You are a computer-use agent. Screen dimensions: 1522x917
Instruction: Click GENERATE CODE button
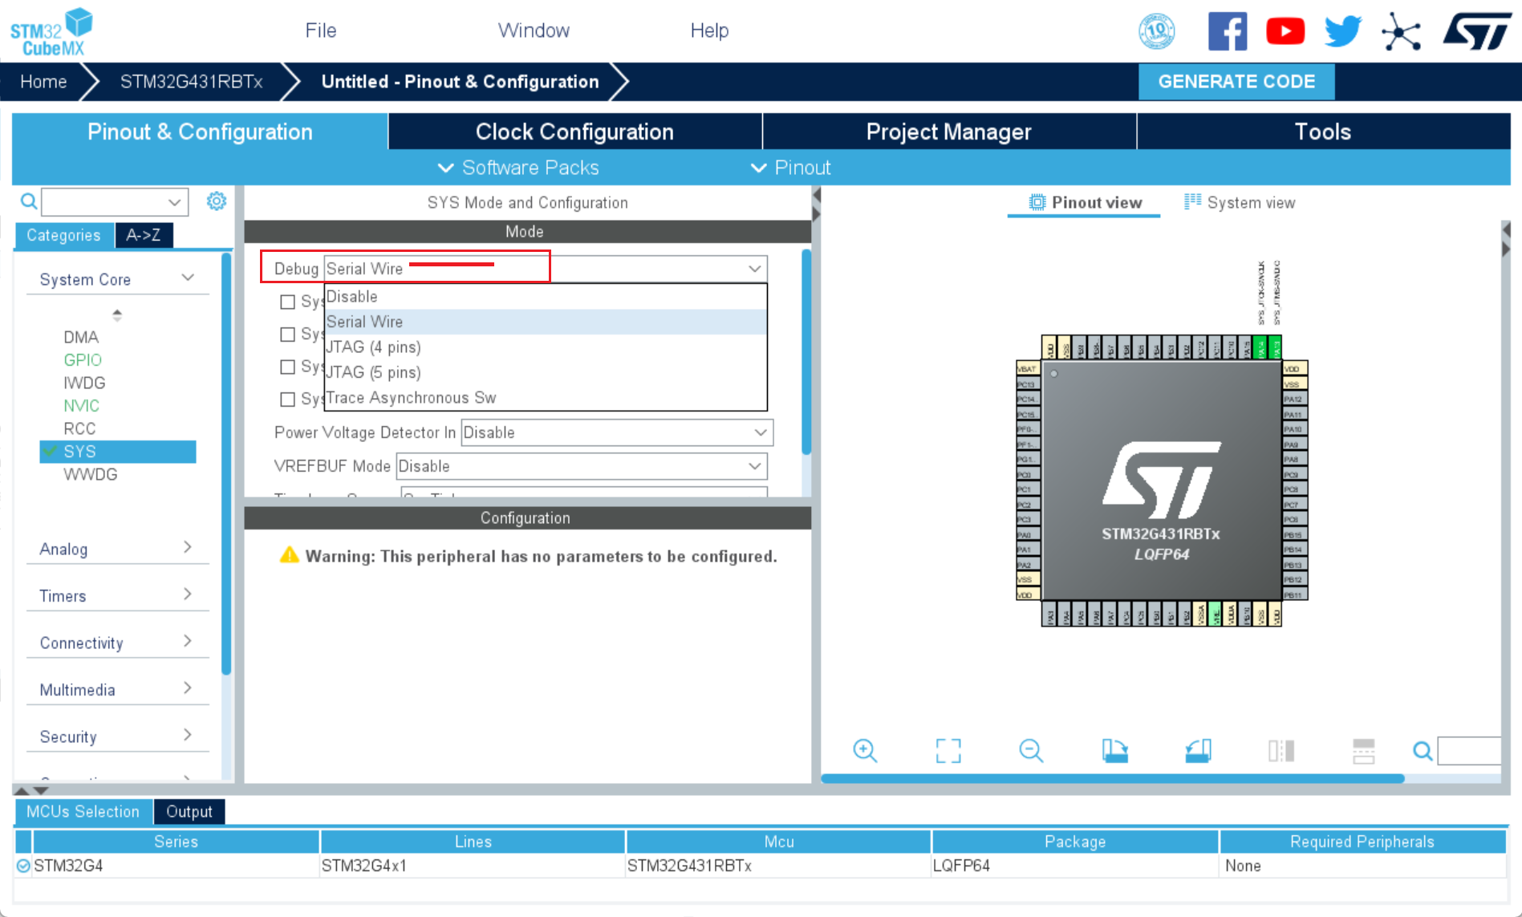(1236, 82)
